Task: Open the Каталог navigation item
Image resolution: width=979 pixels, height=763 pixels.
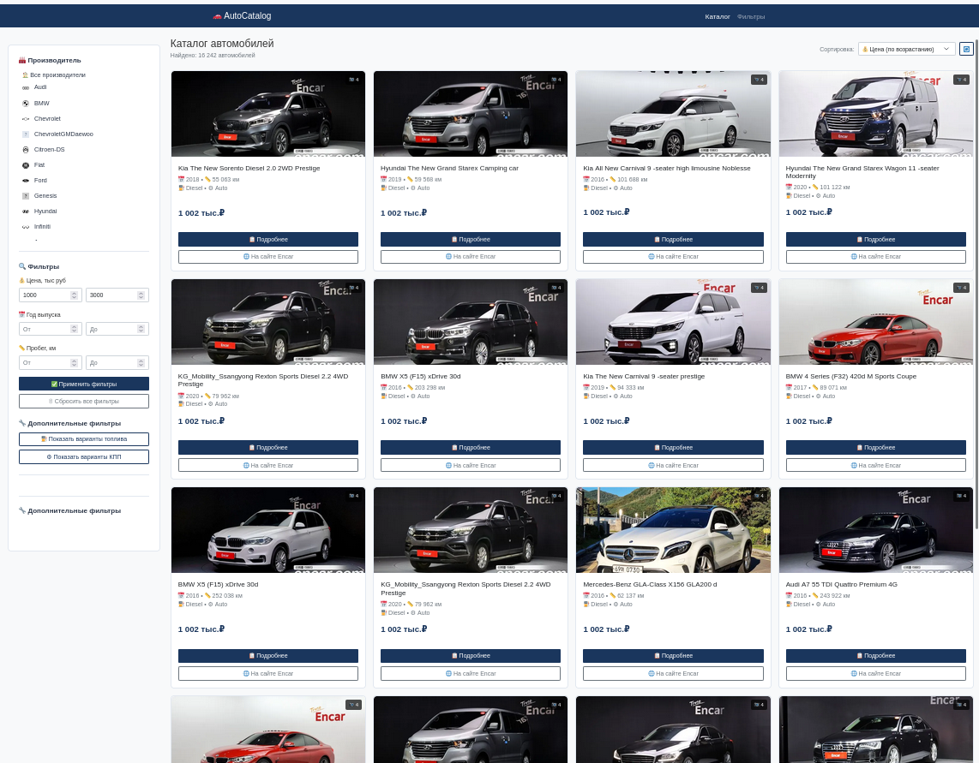Action: tap(718, 16)
